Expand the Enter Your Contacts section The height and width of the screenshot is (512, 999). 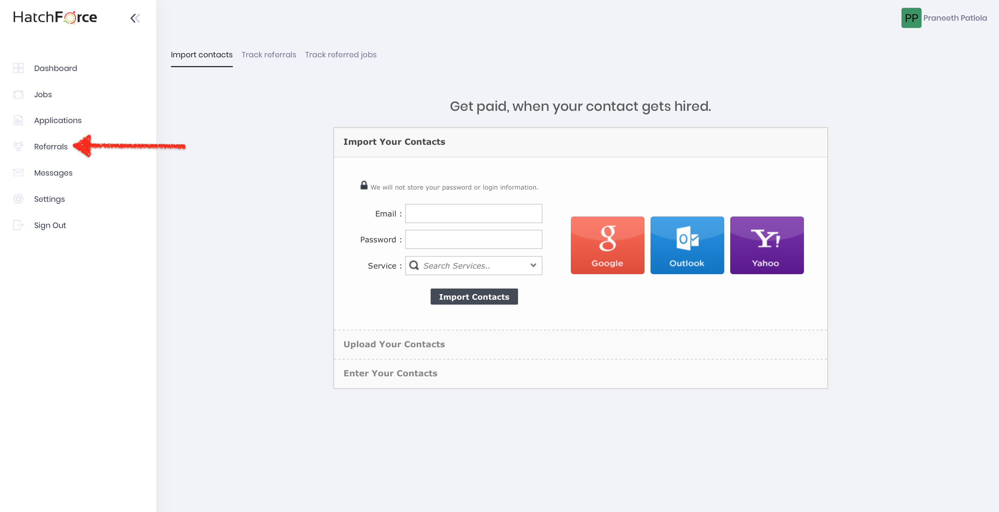(390, 373)
